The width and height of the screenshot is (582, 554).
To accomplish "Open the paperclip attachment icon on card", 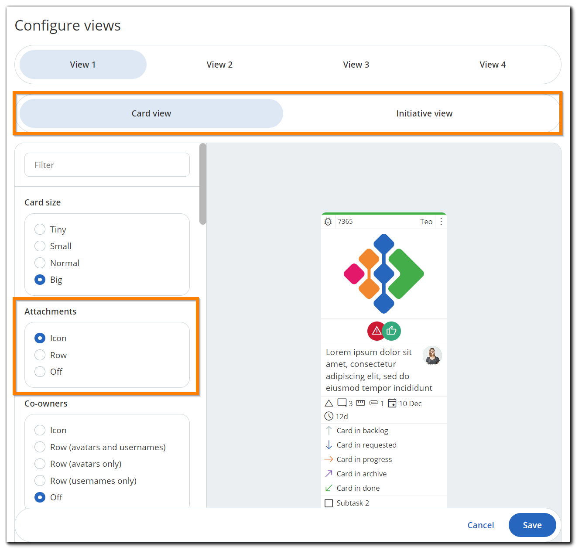I will pos(373,403).
